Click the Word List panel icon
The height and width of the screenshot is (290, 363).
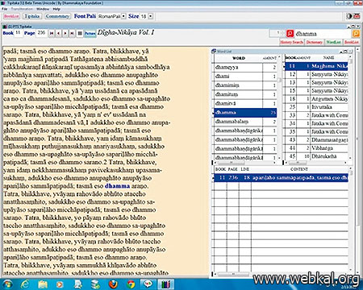pyautogui.click(x=214, y=51)
